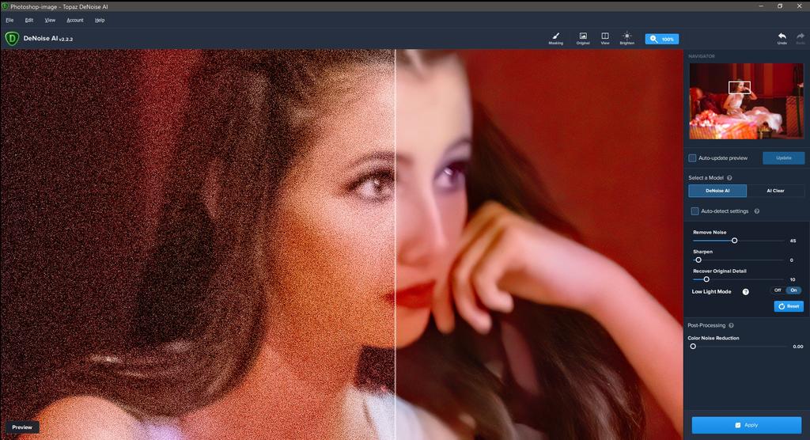This screenshot has height=440, width=810.
Task: Open the View layout options
Action: pos(605,36)
